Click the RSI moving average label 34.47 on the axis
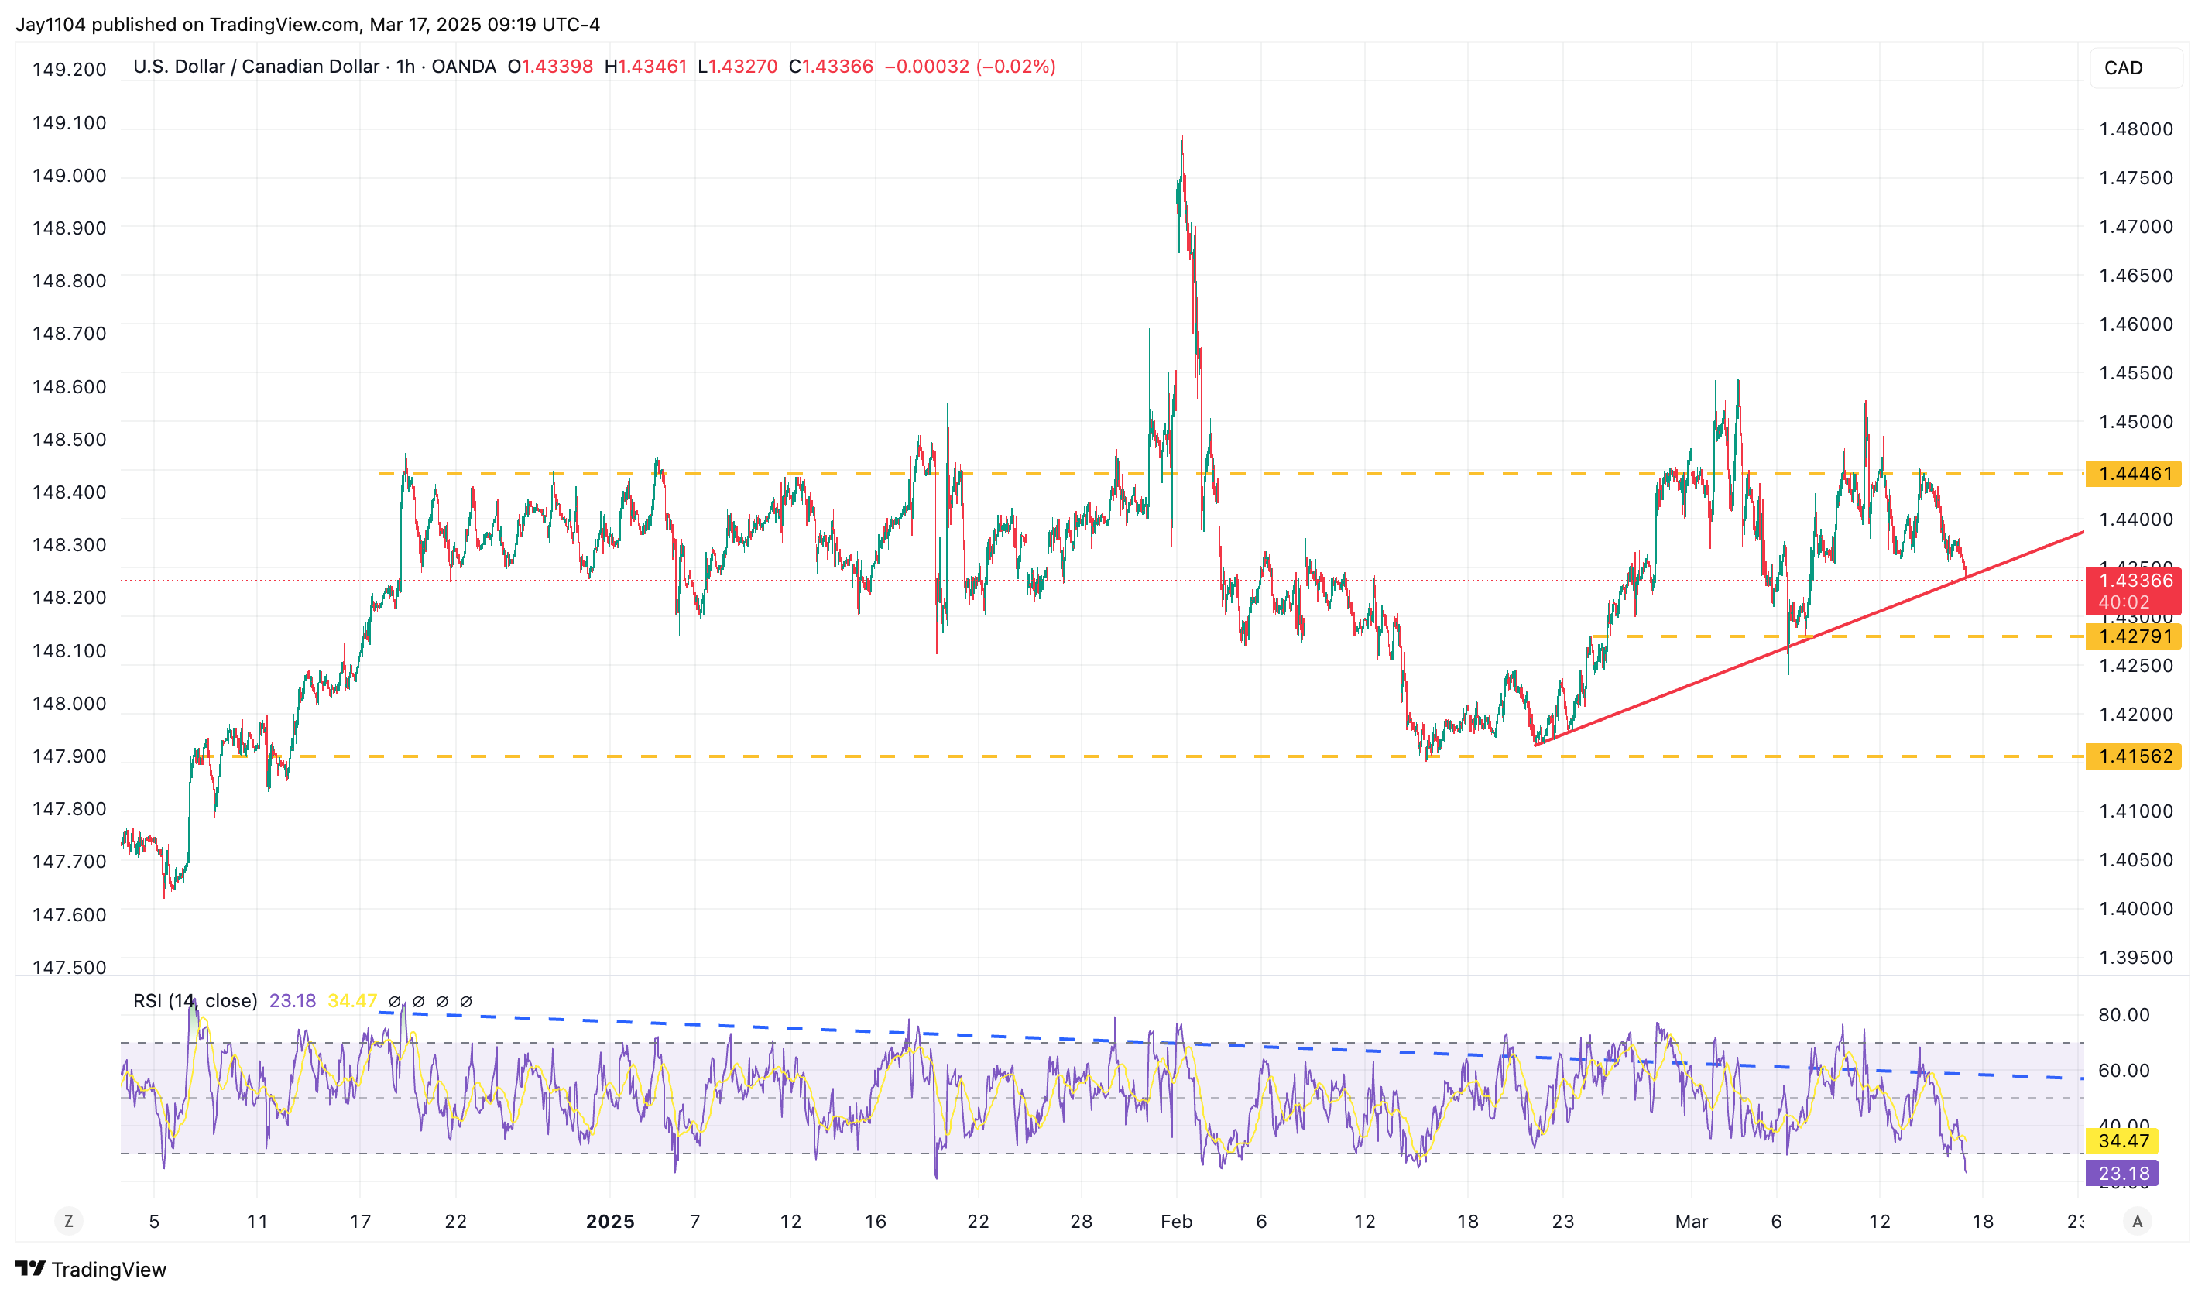2205x1296 pixels. [x=2122, y=1140]
